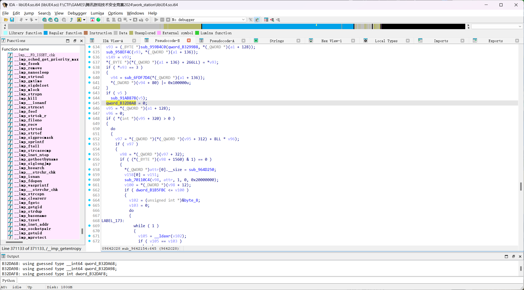Toggle the breakpoint dot on line 645
Viewport: 524px width, 290px height.
point(89,103)
